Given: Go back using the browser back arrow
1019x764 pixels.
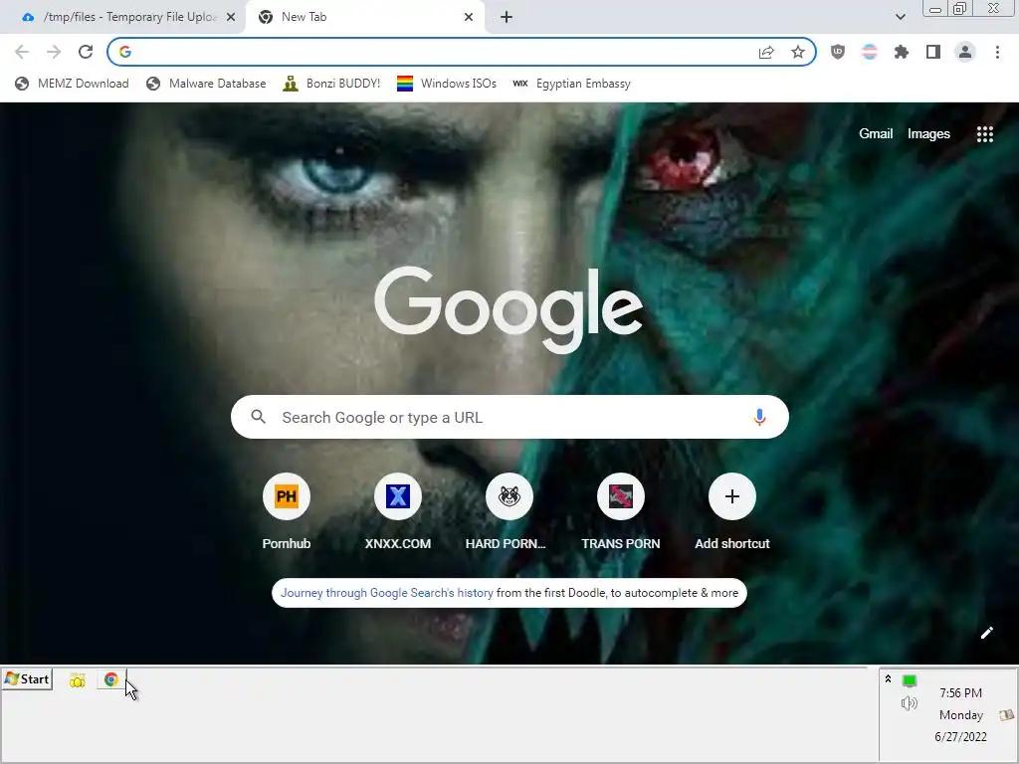Looking at the screenshot, I should coord(22,52).
